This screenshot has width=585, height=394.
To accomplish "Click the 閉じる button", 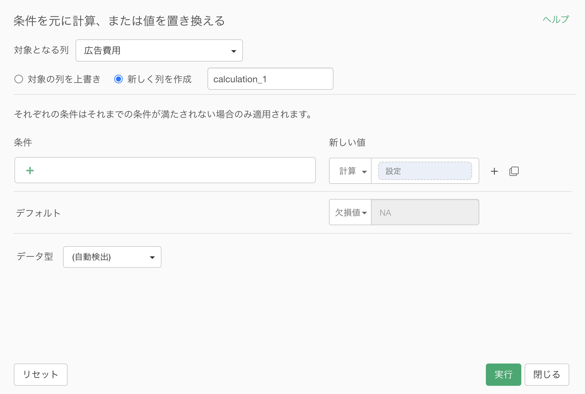I will point(547,374).
